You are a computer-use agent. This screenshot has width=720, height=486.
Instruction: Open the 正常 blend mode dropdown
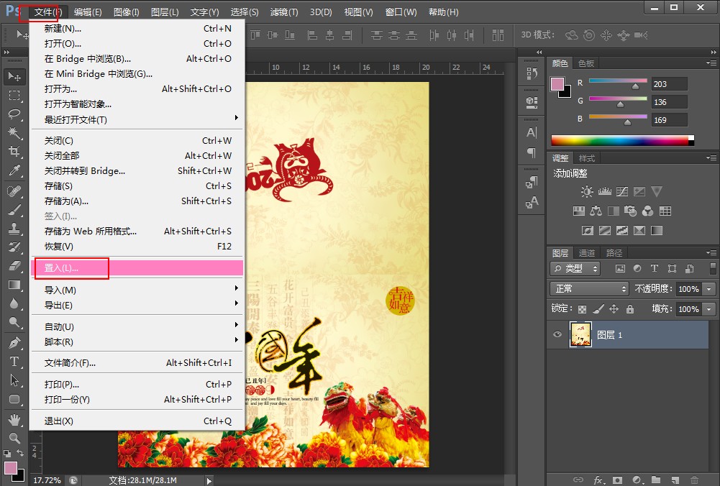(x=589, y=289)
